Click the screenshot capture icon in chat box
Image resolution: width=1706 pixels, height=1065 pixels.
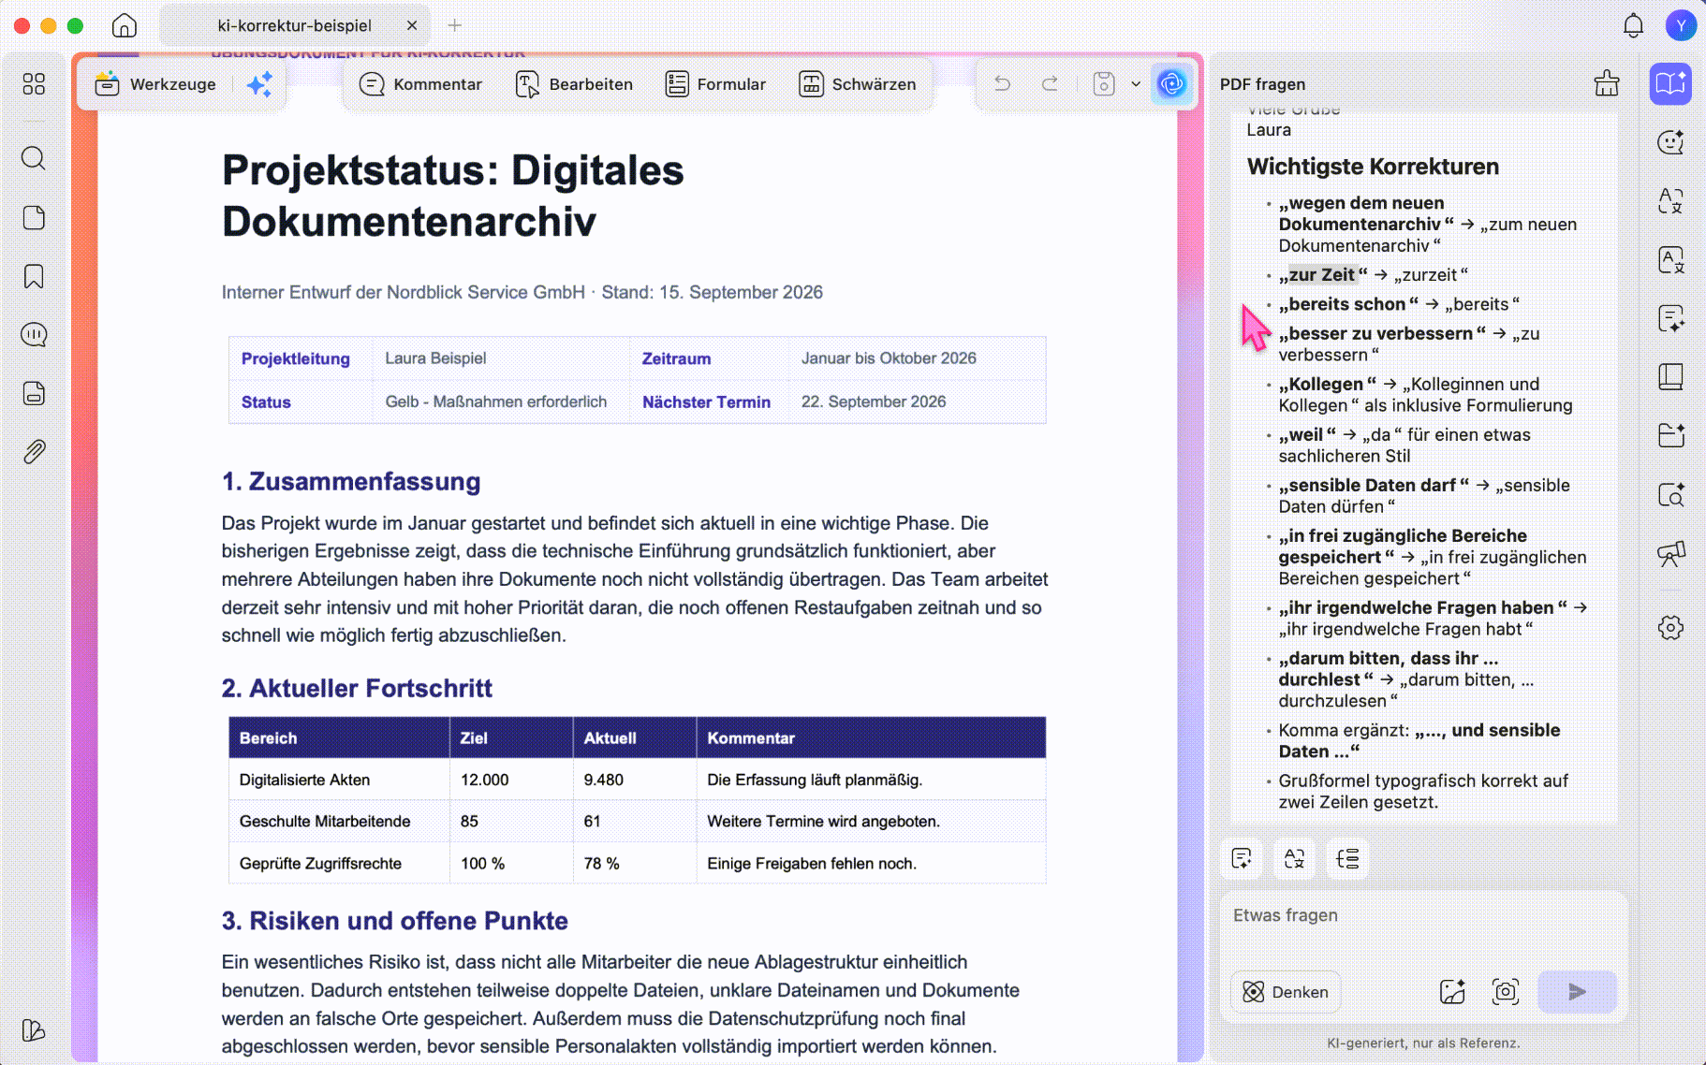coord(1506,991)
